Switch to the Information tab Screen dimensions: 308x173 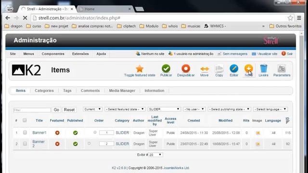pos(154,91)
